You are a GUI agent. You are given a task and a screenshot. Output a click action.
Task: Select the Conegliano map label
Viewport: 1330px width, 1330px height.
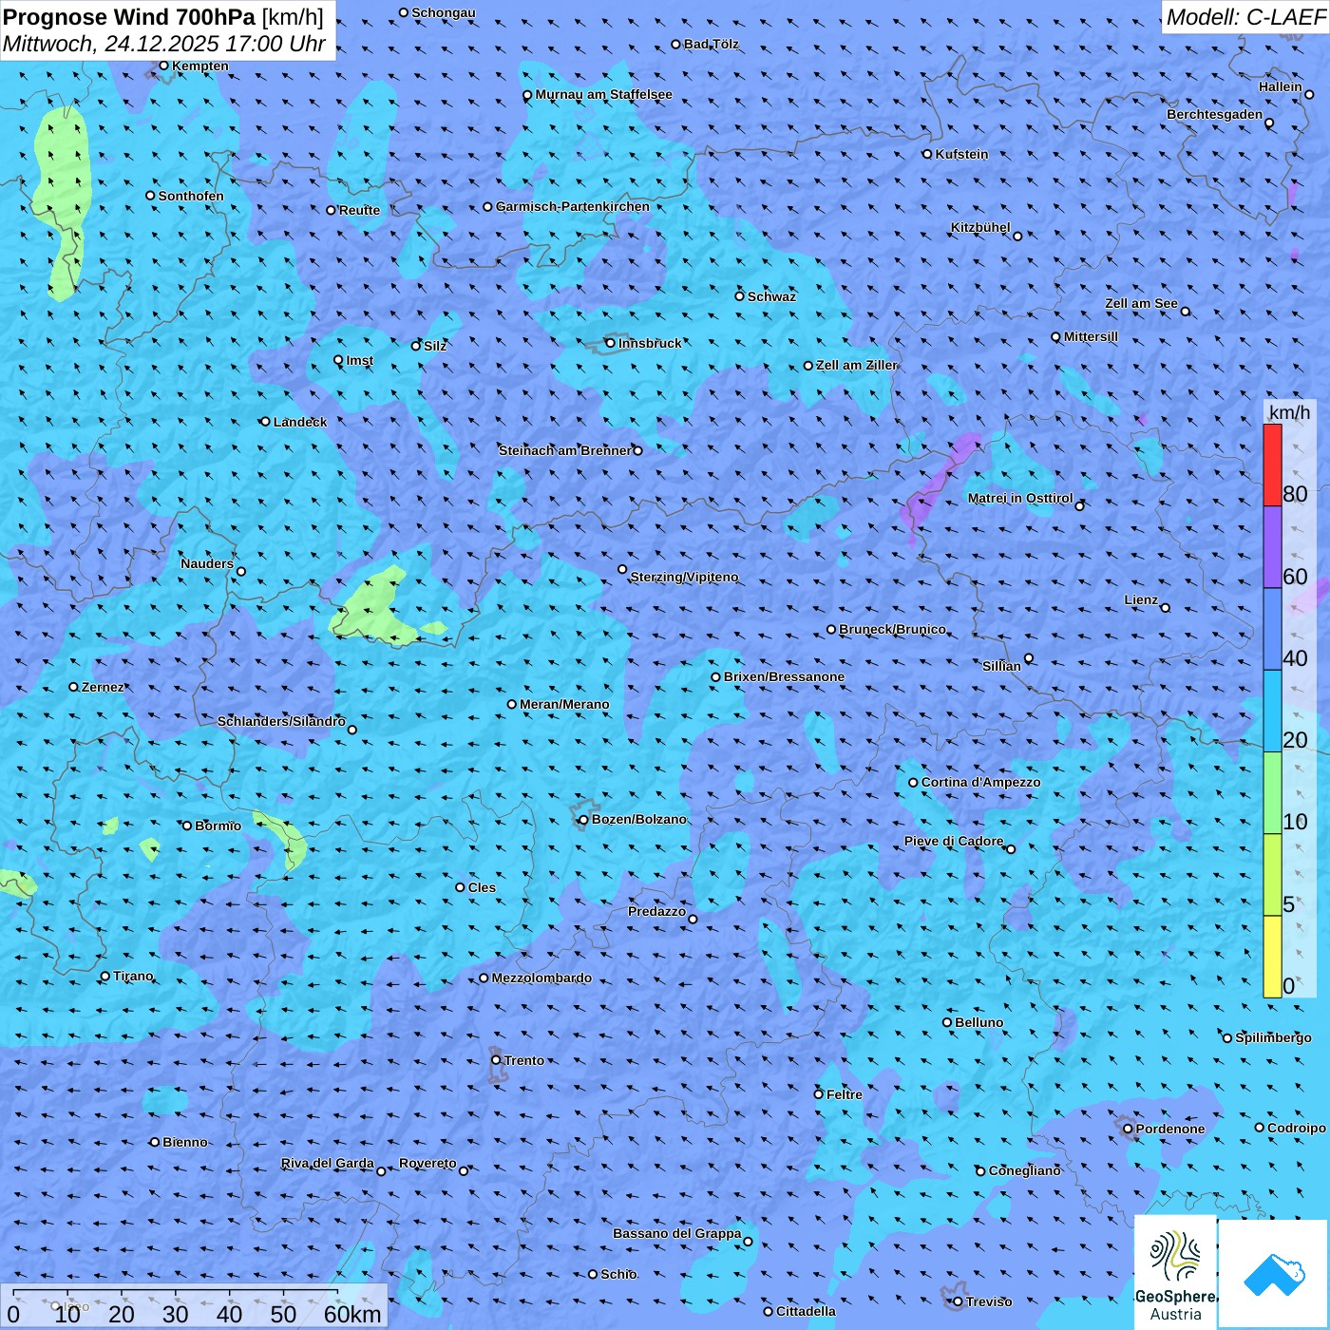point(1024,1170)
